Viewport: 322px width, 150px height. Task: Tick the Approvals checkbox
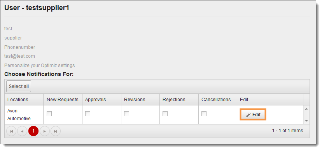[87, 114]
